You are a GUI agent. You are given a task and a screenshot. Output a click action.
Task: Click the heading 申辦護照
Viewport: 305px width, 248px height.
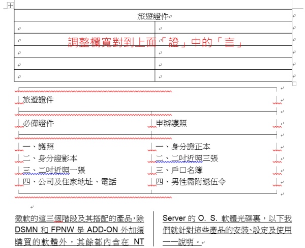coord(171,123)
